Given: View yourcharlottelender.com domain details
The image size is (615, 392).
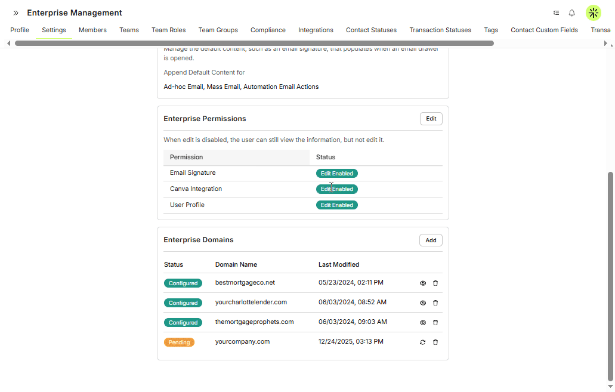Looking at the screenshot, I should coord(423,303).
